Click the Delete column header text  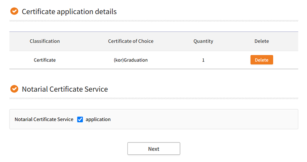pyautogui.click(x=261, y=41)
